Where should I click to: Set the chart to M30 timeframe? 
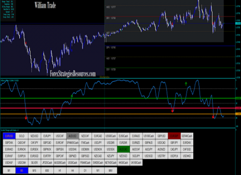[47, 171]
